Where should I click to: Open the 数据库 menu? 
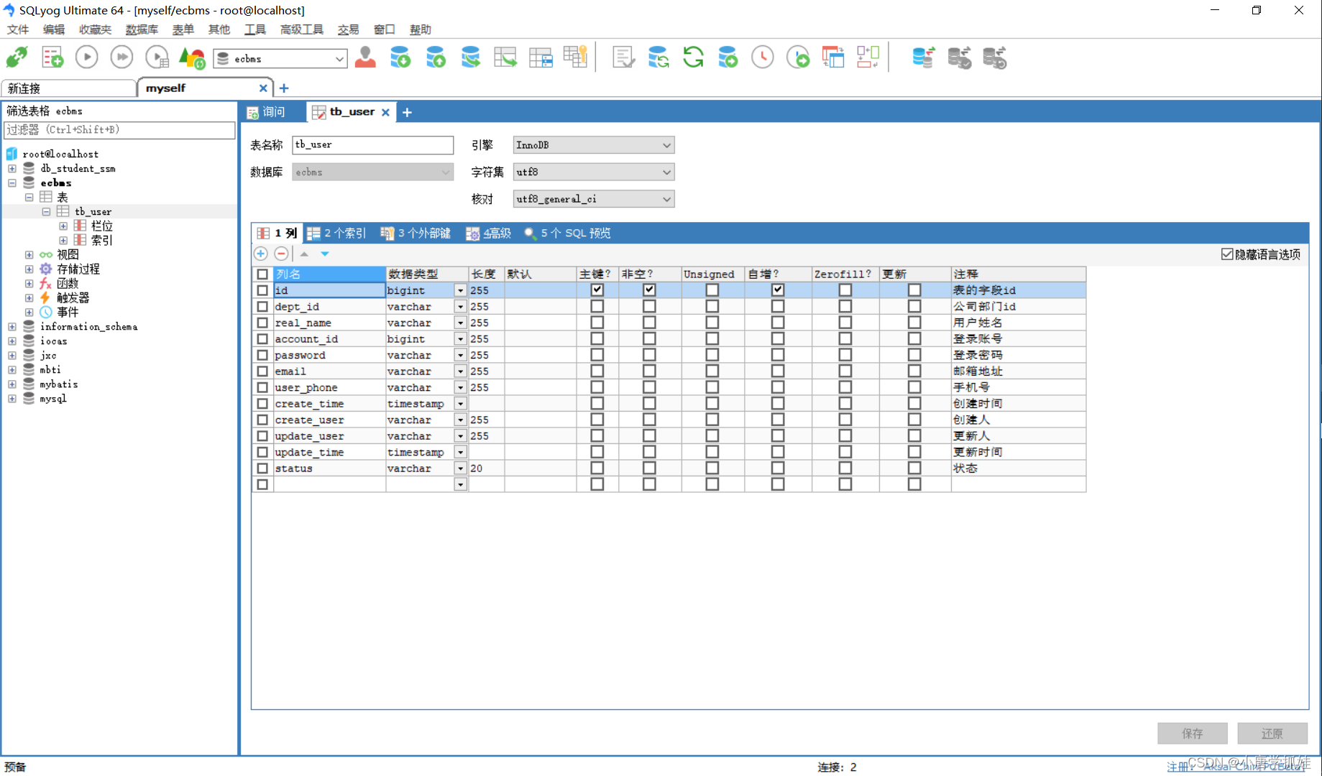pos(142,29)
